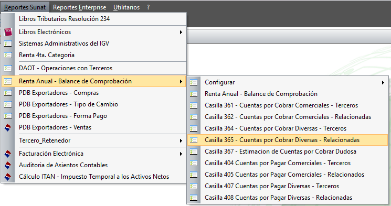The height and width of the screenshot is (206, 391).
Task: Click the icon next to Facturación Electrónica
Action: 8,154
